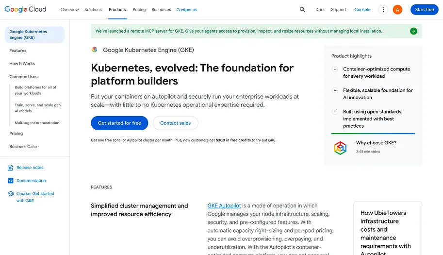
Task: Click the Why choose GKE? title
Action: [376, 143]
